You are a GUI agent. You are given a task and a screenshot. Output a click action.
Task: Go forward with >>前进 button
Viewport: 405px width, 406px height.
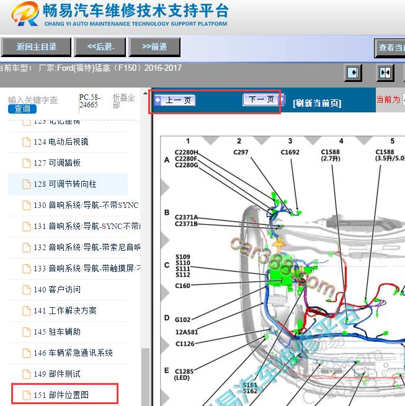click(x=154, y=47)
